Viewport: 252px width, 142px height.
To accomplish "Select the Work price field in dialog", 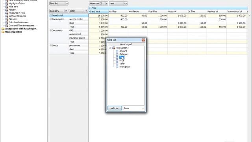I will coord(124,67).
